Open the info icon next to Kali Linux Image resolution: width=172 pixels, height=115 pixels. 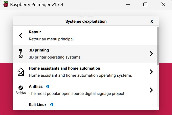[52, 105]
